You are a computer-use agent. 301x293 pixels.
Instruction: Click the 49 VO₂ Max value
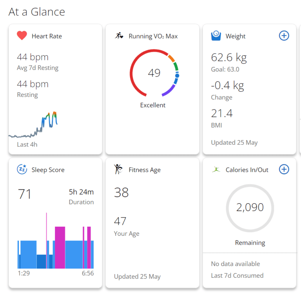pyautogui.click(x=154, y=73)
